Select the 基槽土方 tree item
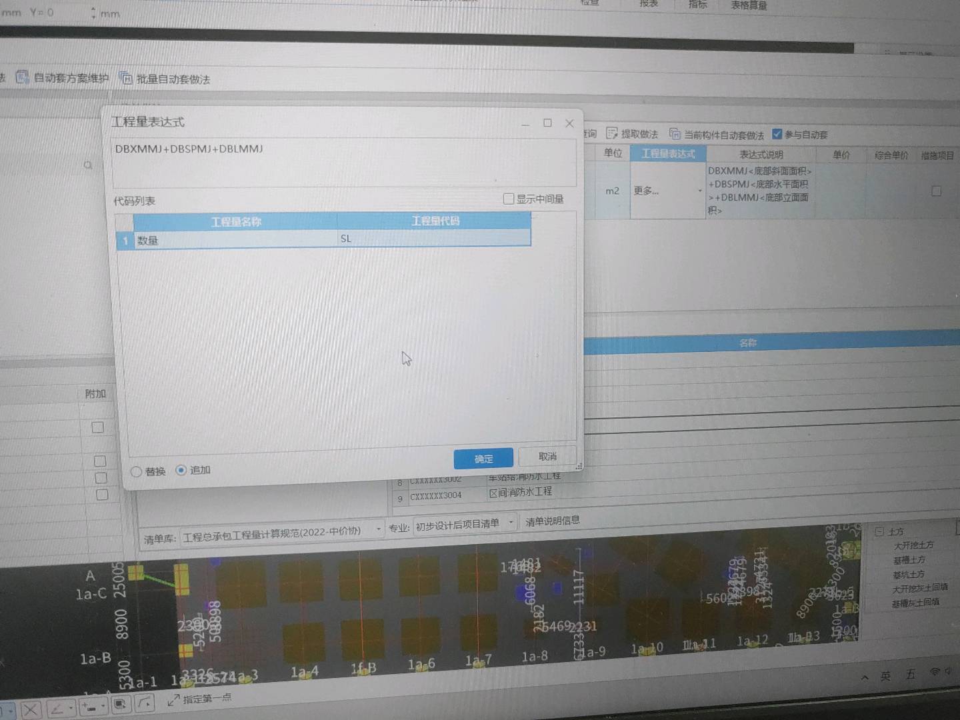The image size is (960, 720). tap(909, 560)
